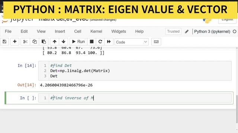Screen dimensions: 238x133
Task: Cut selected cells with the scissors icon
Action: click(25, 42)
